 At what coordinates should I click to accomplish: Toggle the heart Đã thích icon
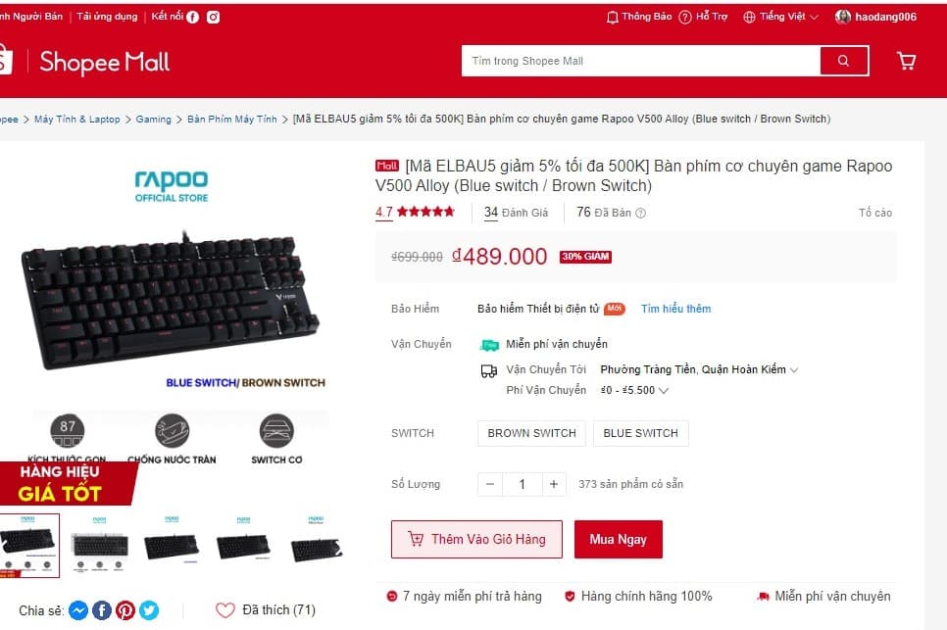point(225,610)
